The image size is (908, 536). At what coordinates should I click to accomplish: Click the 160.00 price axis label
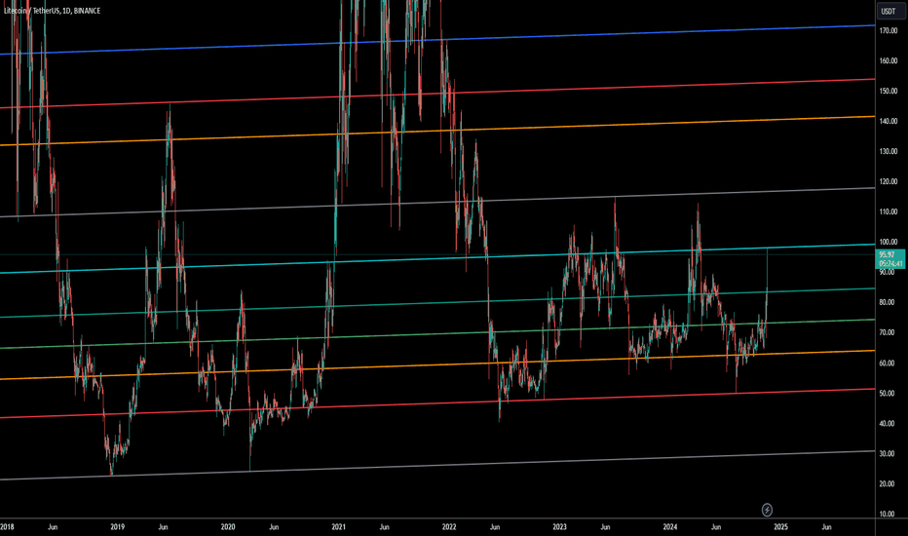[x=889, y=60]
